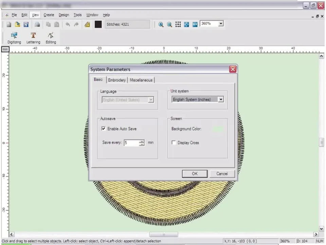Viewport: 326px width, 245px height.
Task: Click the Zoom Out magnifier icon
Action: (169, 24)
